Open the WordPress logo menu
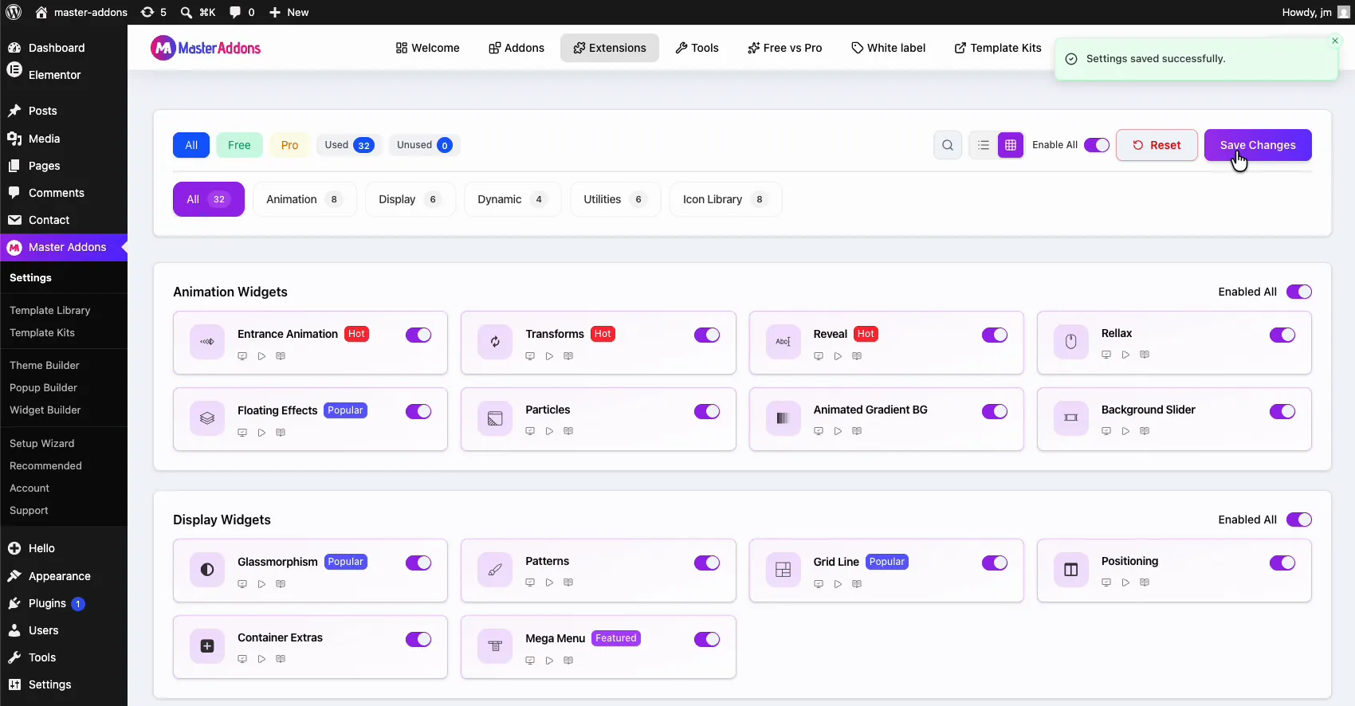 click(x=14, y=12)
